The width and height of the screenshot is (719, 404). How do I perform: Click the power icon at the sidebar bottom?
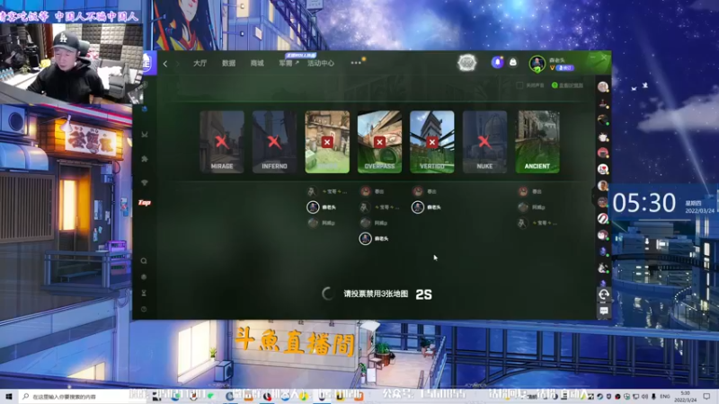pos(144,309)
